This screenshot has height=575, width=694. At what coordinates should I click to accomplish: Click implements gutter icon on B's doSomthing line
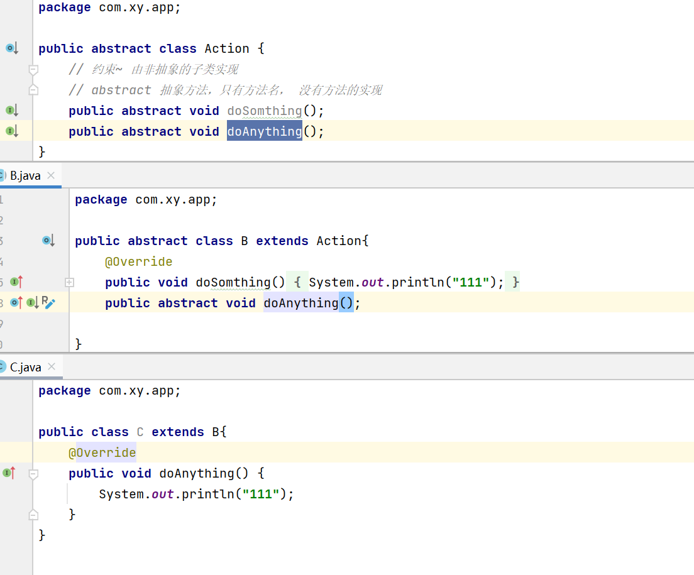point(16,282)
